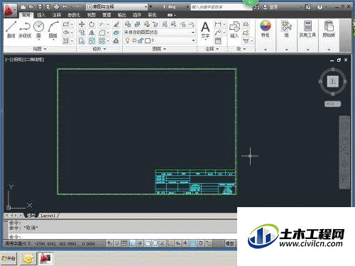Image resolution: width=355 pixels, height=266 pixels.
Task: Click the Insert block (插入) icon
Action: click(234, 29)
